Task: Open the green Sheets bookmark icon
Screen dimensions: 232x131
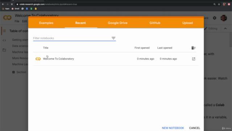Action: click(x=32, y=9)
